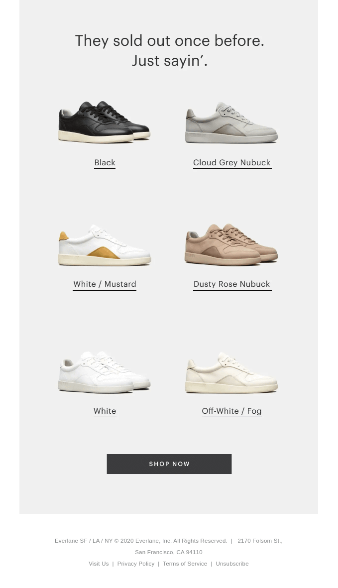Open the Privacy Policy link
This screenshot has width=338, height=588.
(136, 564)
